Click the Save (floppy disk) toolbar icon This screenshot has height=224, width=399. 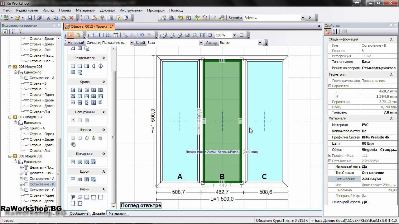pos(30,18)
